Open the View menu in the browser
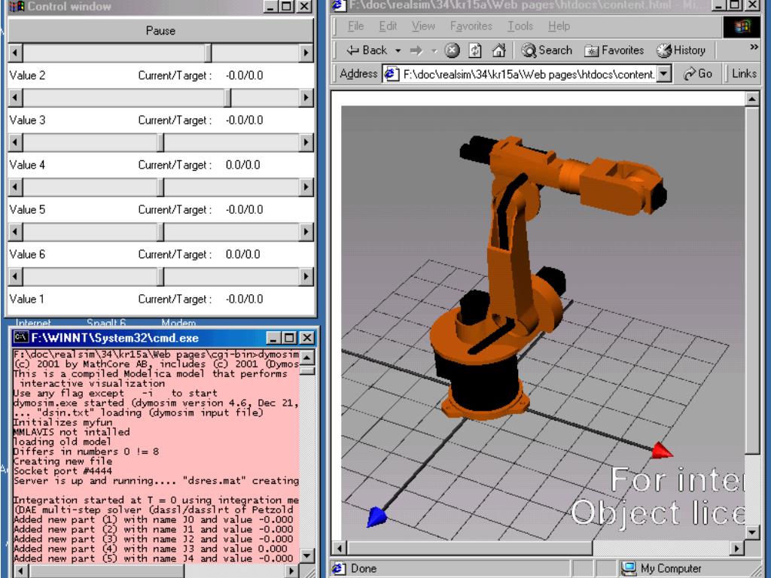This screenshot has height=578, width=771. coord(423,26)
